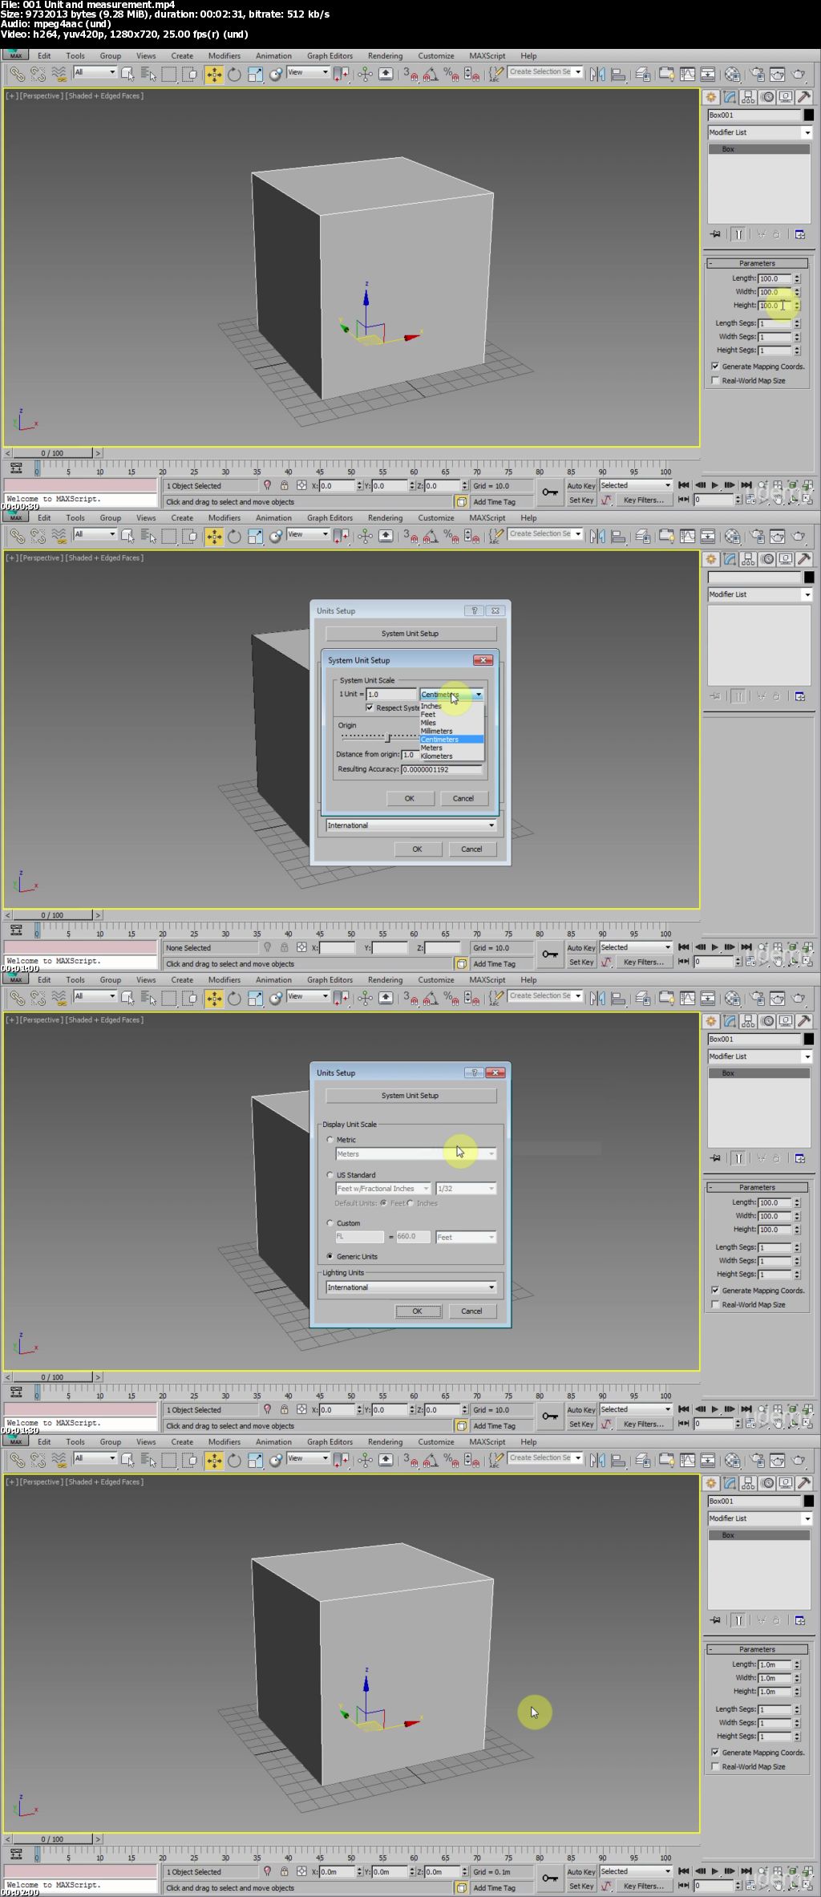Click System Unit Setup button in 00:01:30 frame
Screen dimensions: 821x1897
(x=410, y=1095)
